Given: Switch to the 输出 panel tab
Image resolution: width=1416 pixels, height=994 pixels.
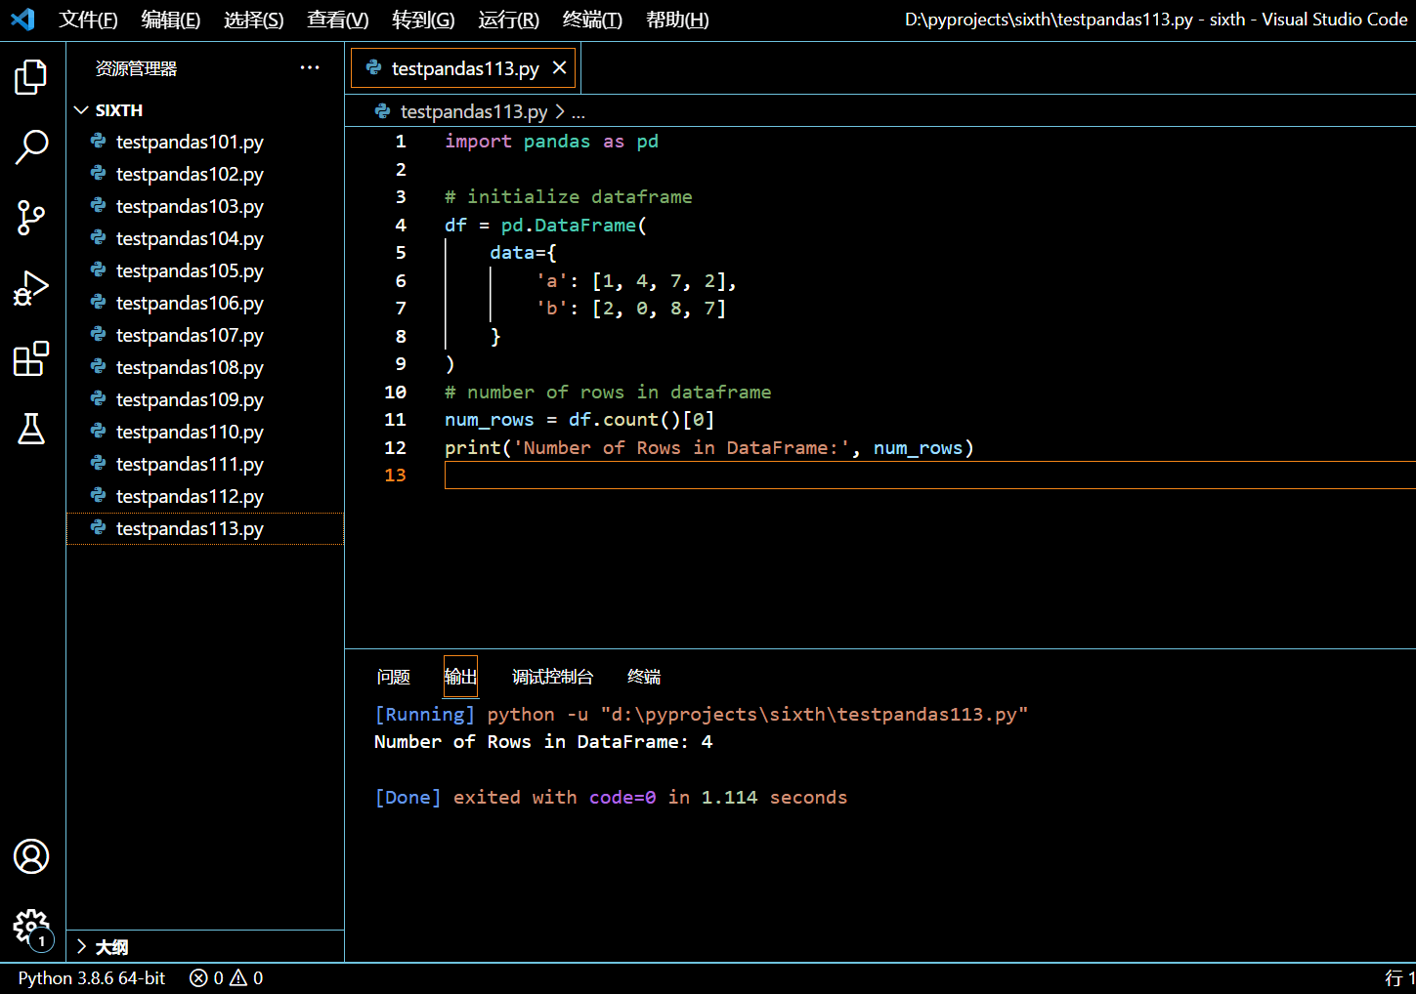Looking at the screenshot, I should tap(460, 677).
